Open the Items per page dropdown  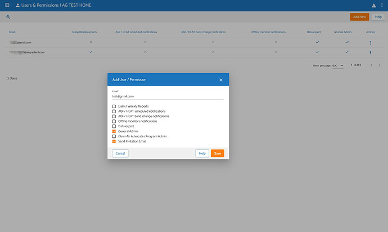(x=338, y=65)
